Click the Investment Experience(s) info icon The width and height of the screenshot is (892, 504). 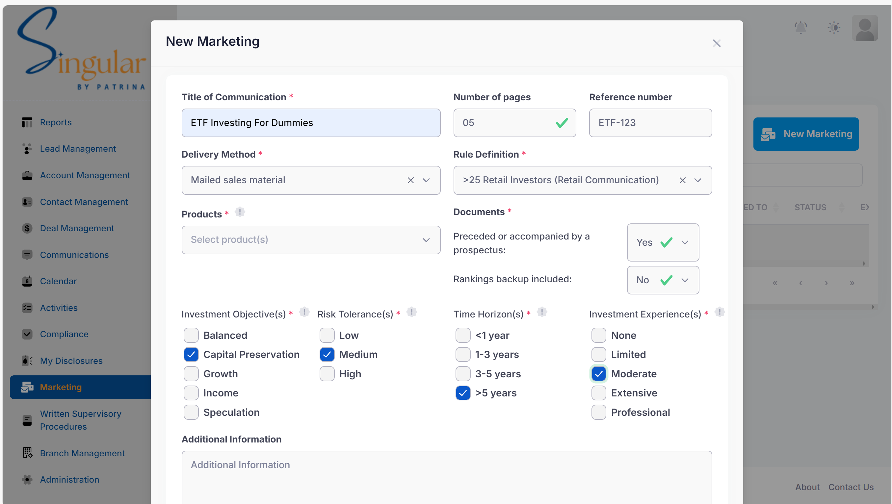[720, 312]
